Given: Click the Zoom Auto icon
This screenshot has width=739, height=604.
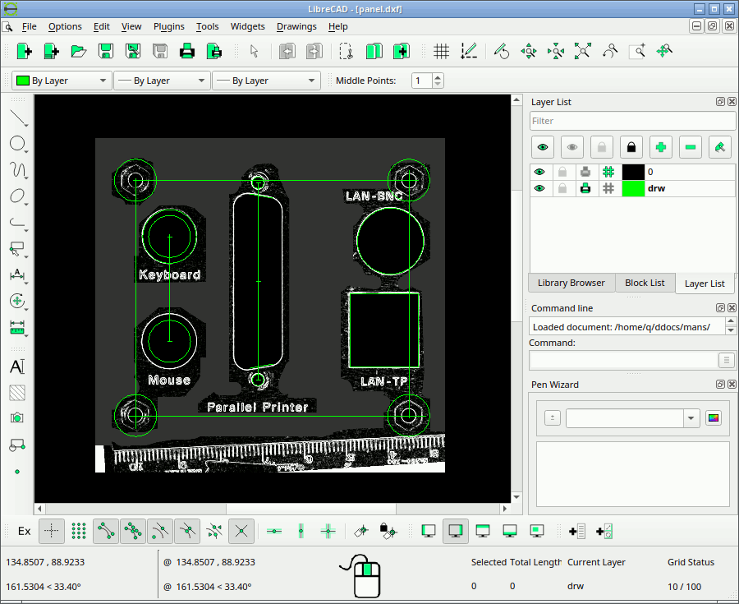Looking at the screenshot, I should 583,51.
